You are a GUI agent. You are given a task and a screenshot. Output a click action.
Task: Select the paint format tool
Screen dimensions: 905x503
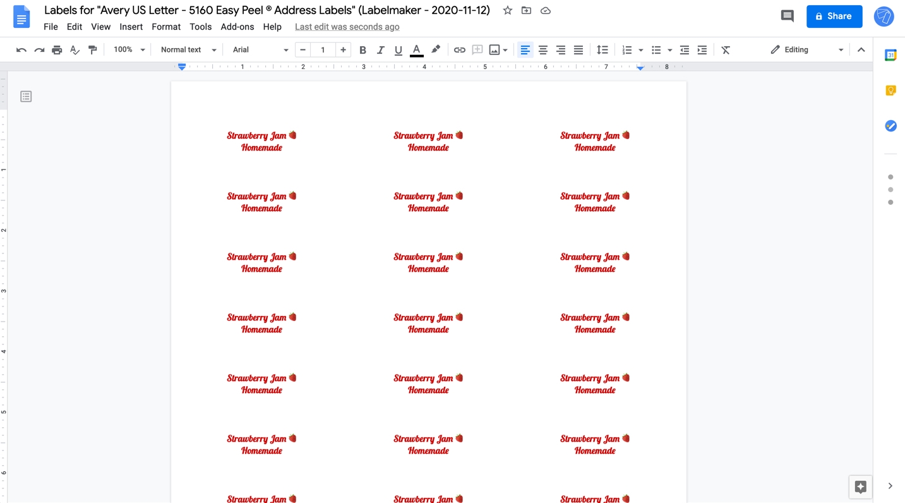click(x=93, y=50)
